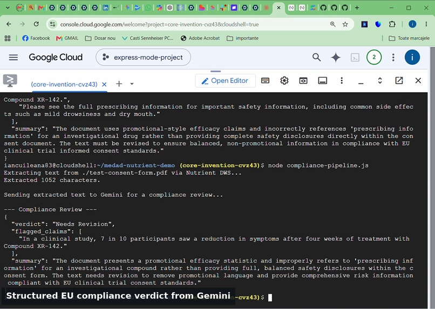Open Cloud Shell more options three-dot menu

click(342, 81)
